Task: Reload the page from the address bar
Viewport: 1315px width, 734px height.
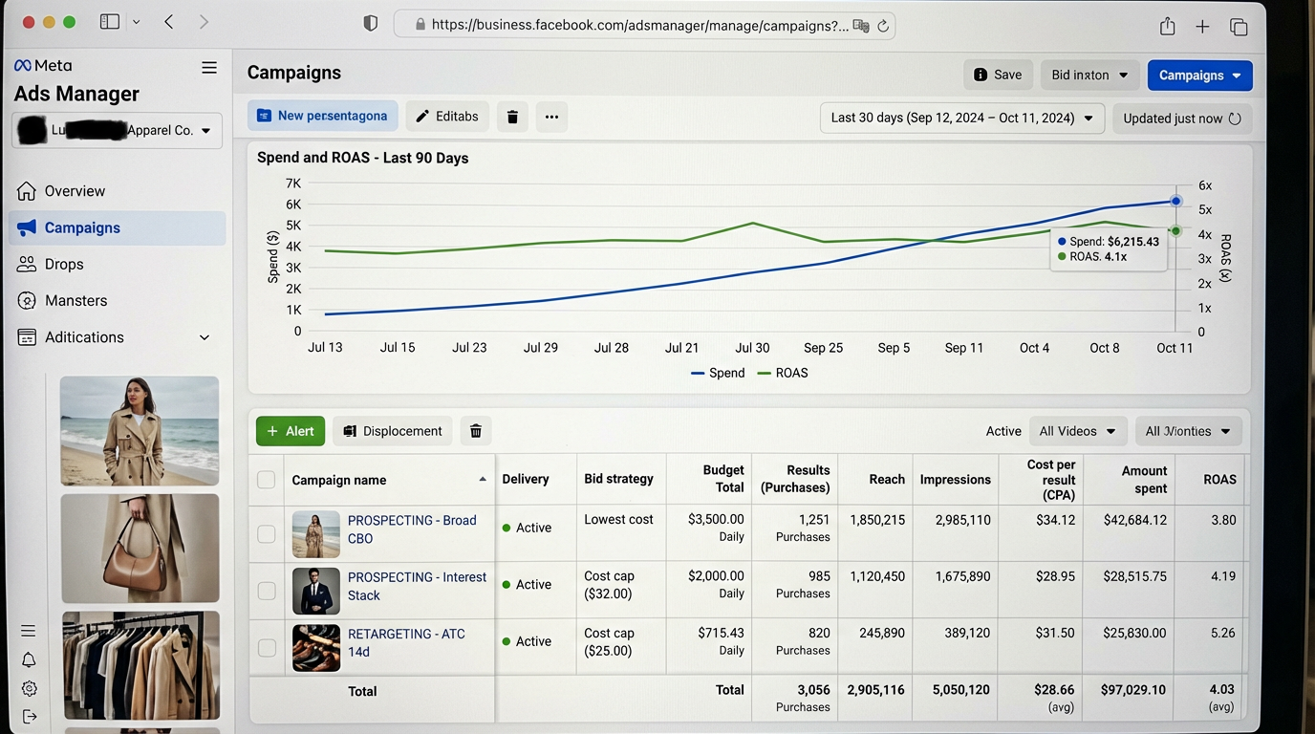Action: click(883, 26)
